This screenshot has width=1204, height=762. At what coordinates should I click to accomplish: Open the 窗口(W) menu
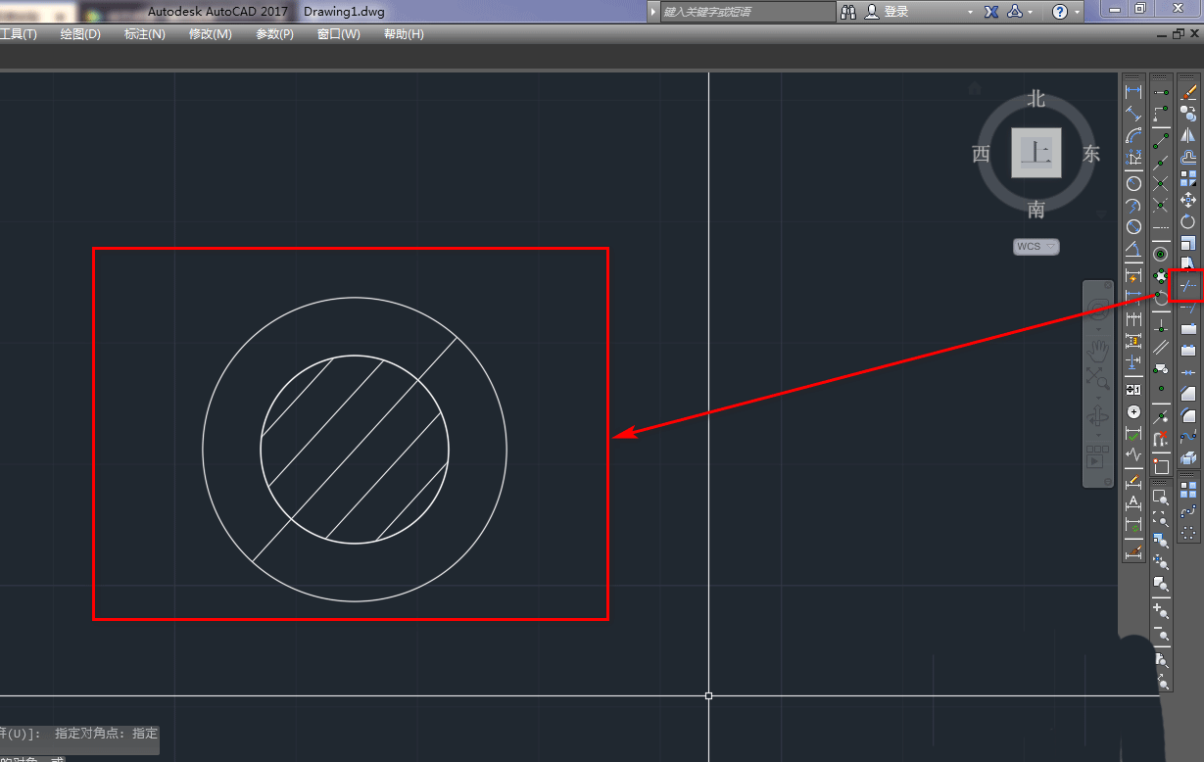339,34
